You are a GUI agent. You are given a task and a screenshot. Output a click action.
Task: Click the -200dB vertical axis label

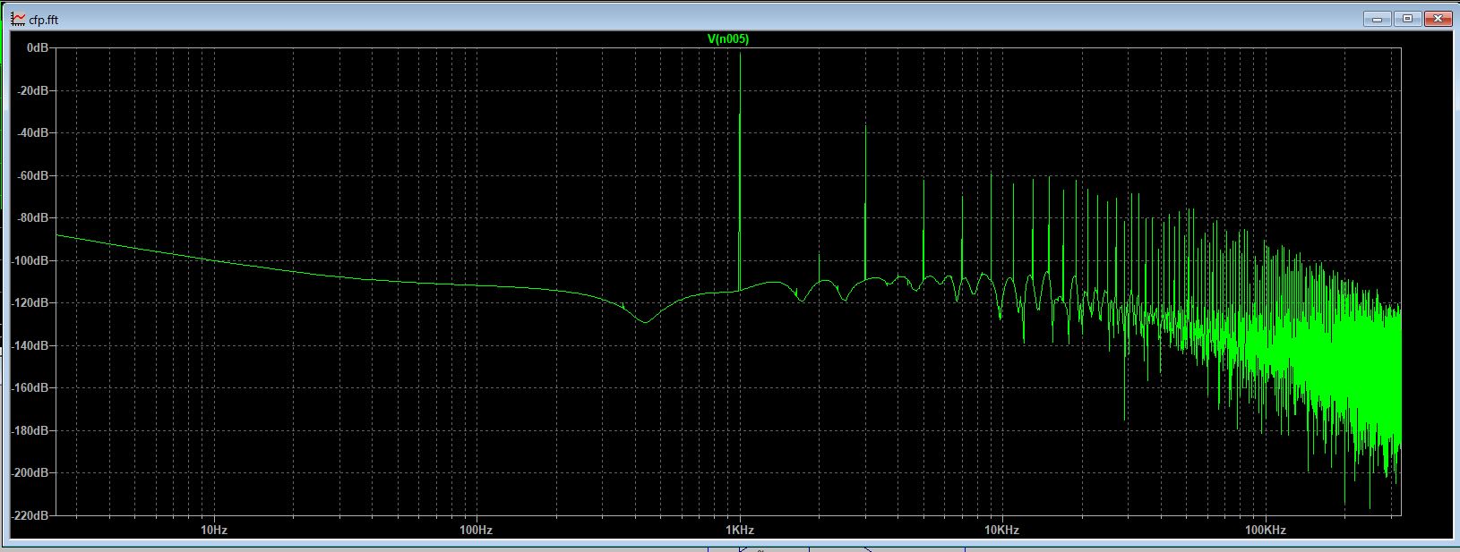tap(31, 472)
